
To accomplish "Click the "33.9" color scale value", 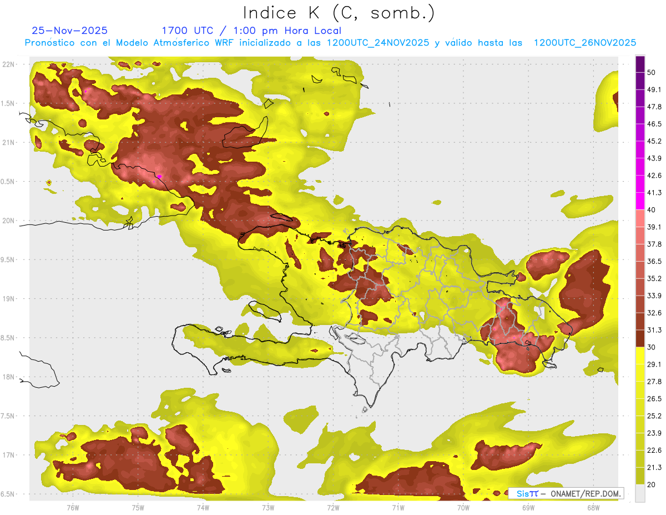I will pyautogui.click(x=654, y=296).
